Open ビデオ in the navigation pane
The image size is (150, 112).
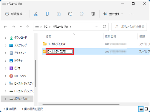tap(17, 68)
